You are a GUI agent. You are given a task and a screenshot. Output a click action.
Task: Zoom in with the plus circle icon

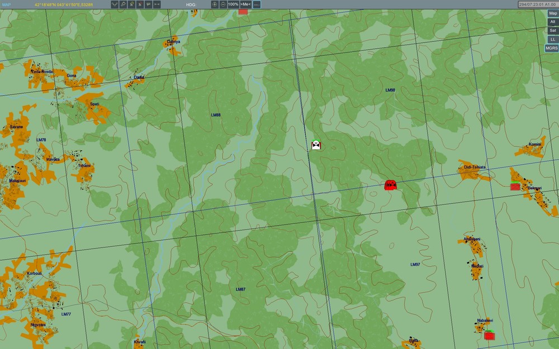tap(215, 4)
